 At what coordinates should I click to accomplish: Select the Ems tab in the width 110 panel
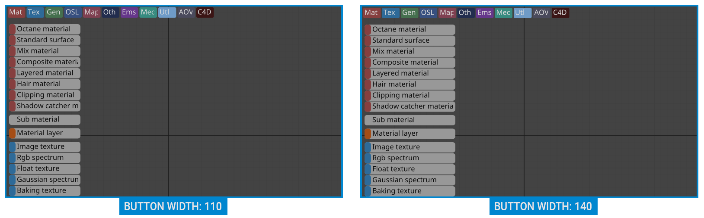(129, 12)
